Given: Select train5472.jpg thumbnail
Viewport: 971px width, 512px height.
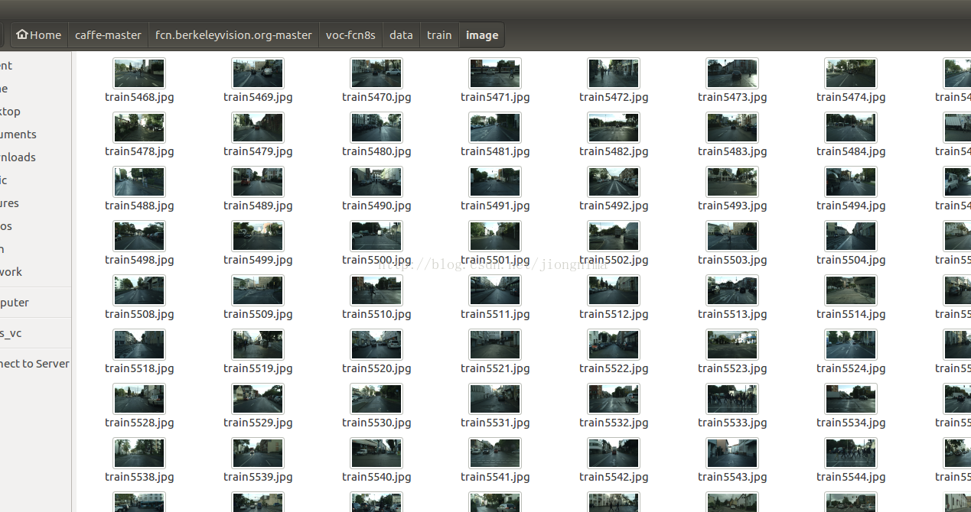Looking at the screenshot, I should pyautogui.click(x=614, y=73).
